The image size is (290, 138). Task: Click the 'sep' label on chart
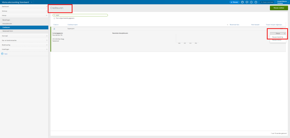coord(179,43)
